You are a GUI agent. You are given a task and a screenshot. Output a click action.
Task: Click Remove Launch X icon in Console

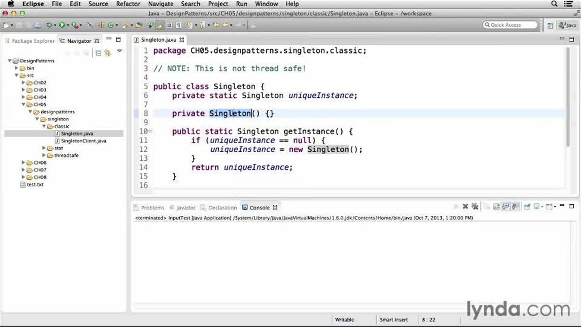465,207
